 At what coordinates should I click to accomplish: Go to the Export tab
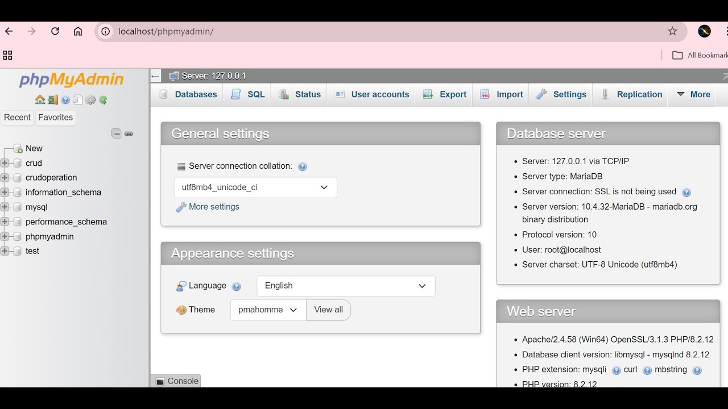point(445,94)
